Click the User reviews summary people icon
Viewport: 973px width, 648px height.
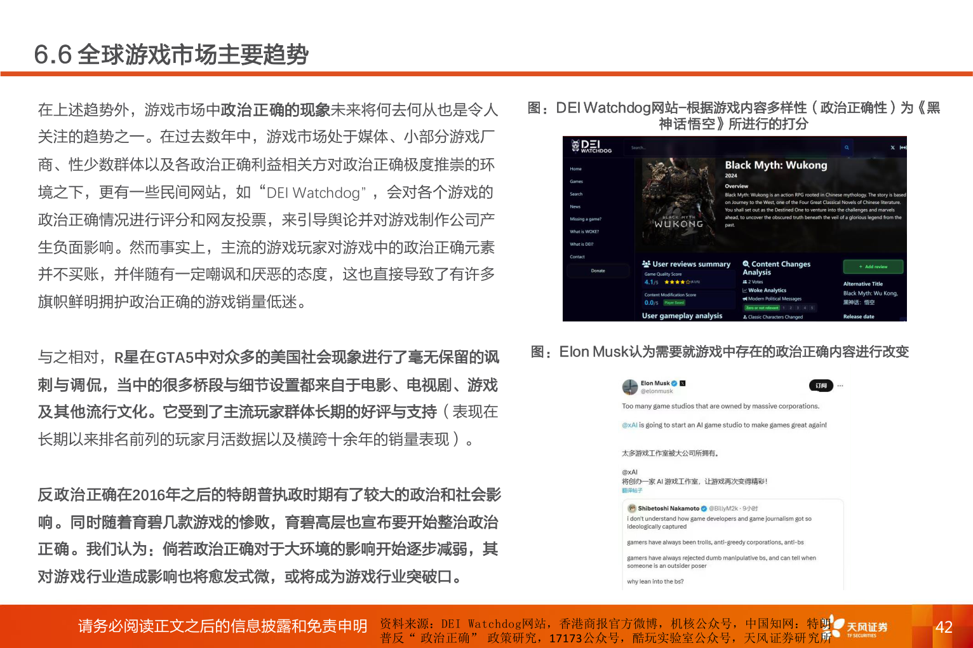646,264
